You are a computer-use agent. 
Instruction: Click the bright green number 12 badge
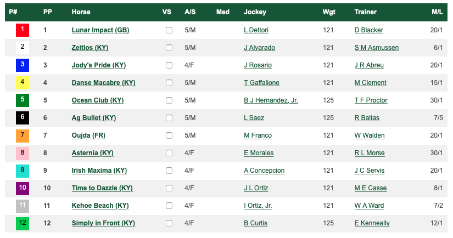(x=23, y=223)
